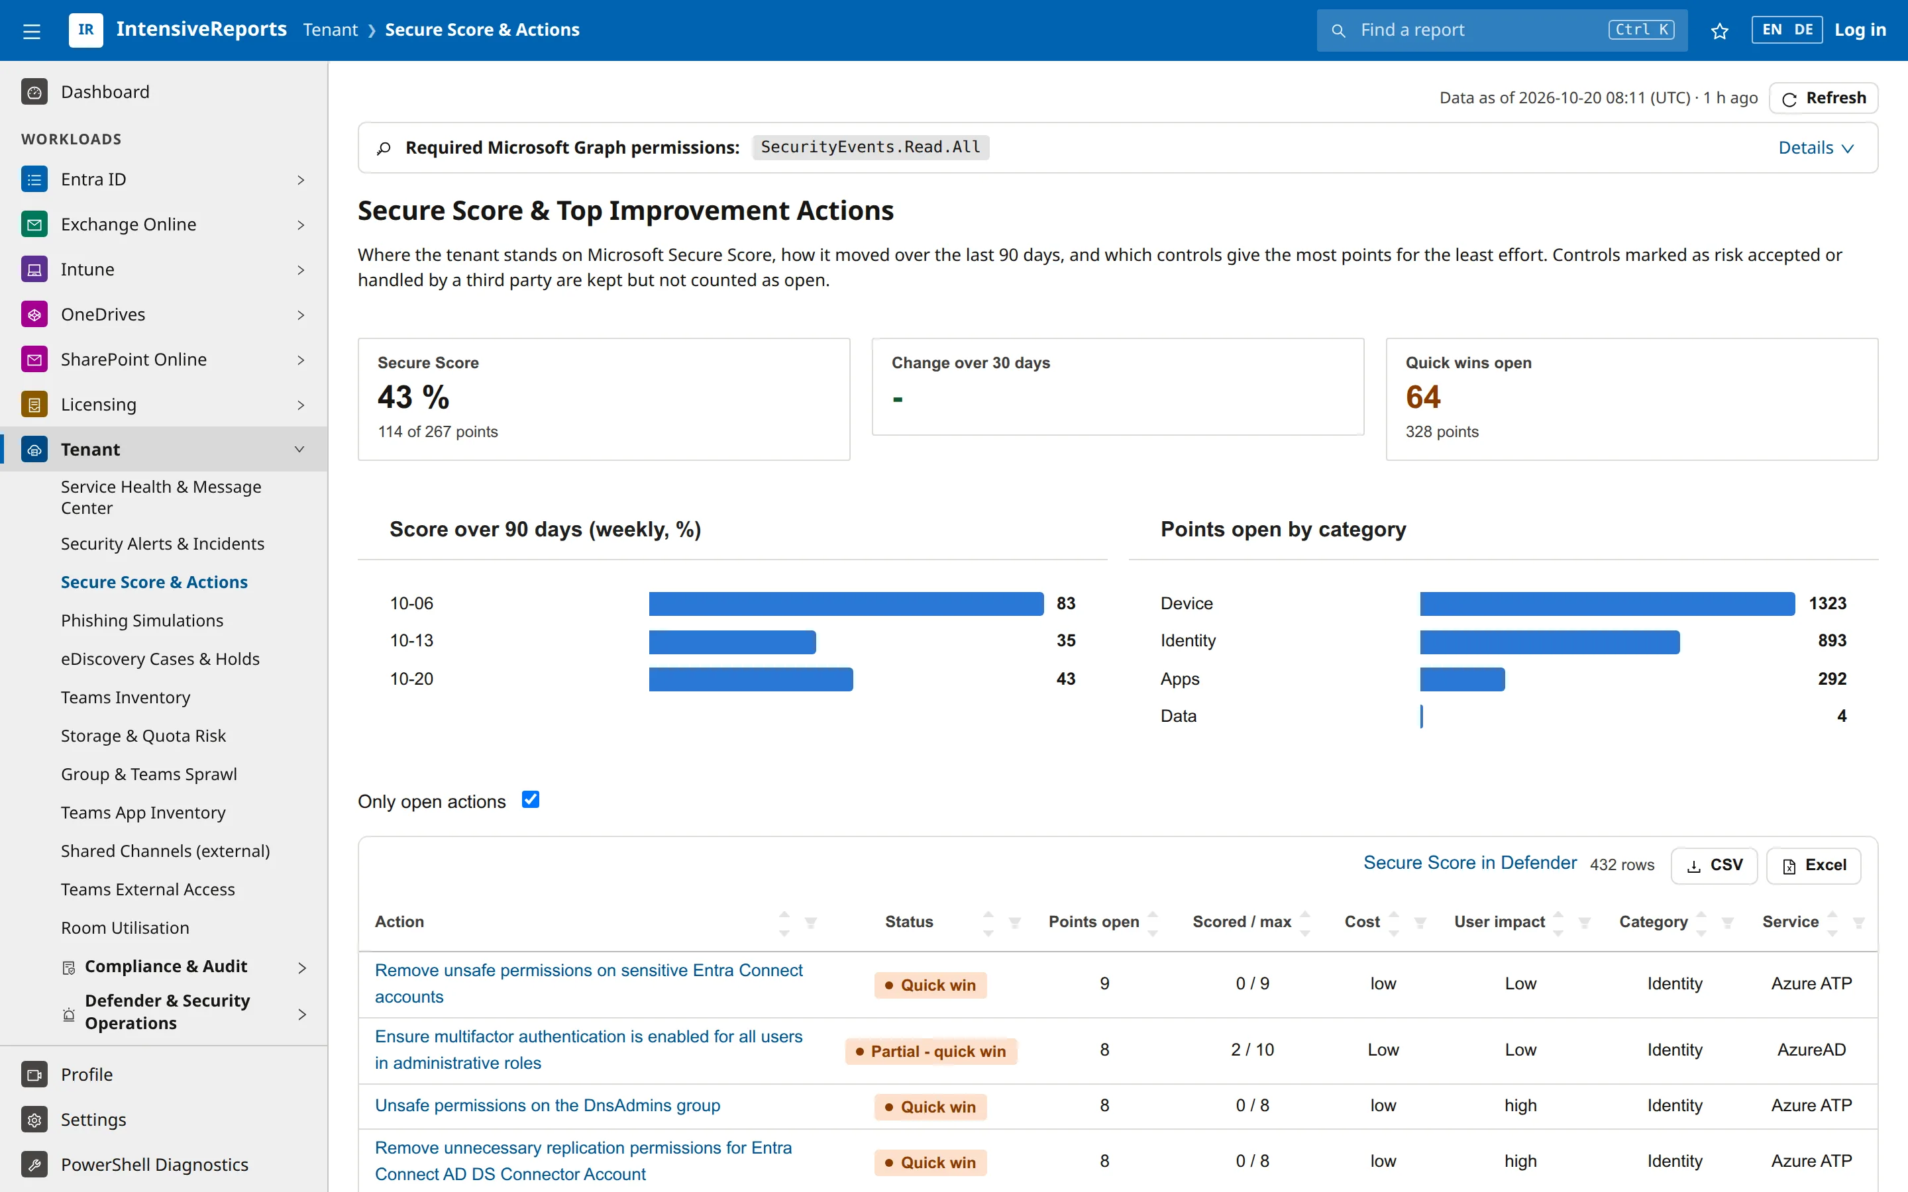This screenshot has height=1192, width=1908.
Task: Click the favorite star icon
Action: click(1720, 30)
